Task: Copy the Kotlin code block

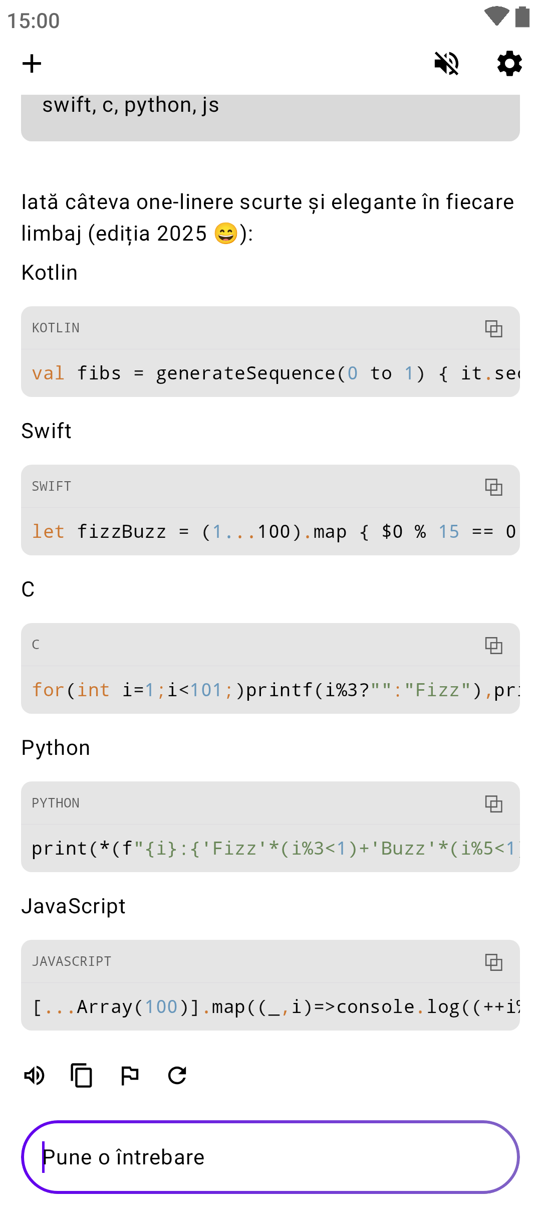Action: 493,328
